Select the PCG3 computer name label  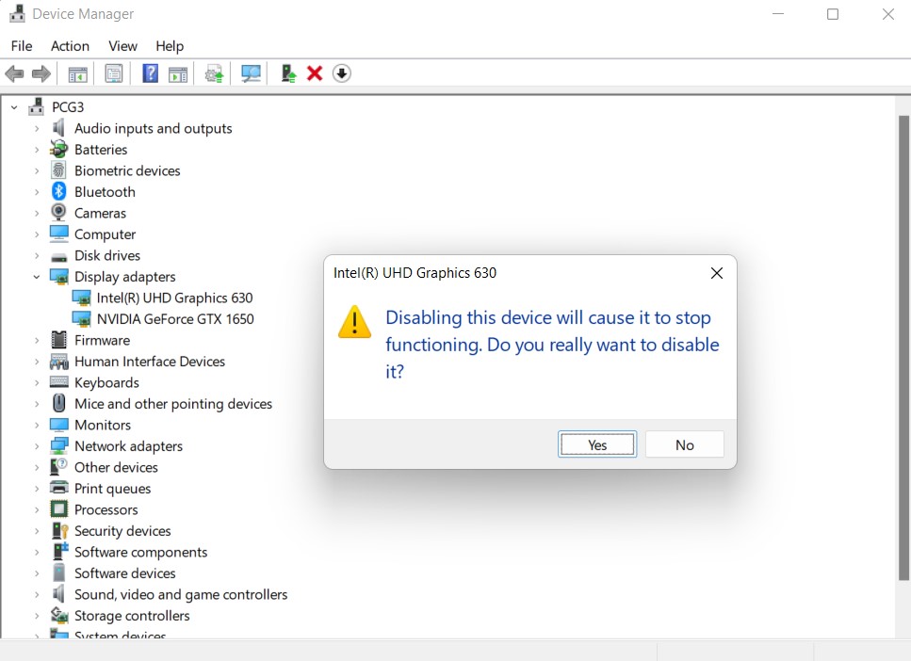(x=68, y=107)
